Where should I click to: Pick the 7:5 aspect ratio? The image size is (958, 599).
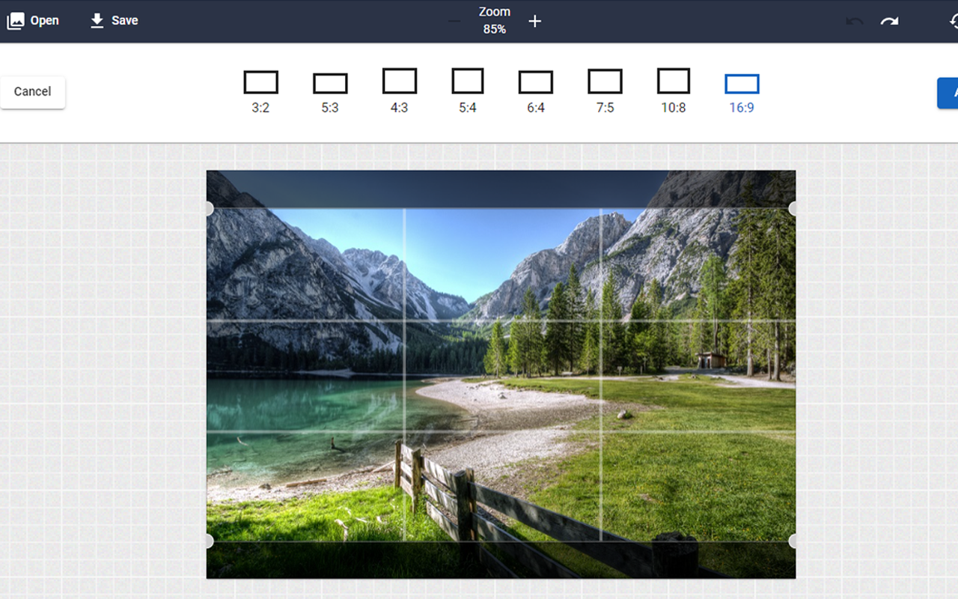coord(605,91)
